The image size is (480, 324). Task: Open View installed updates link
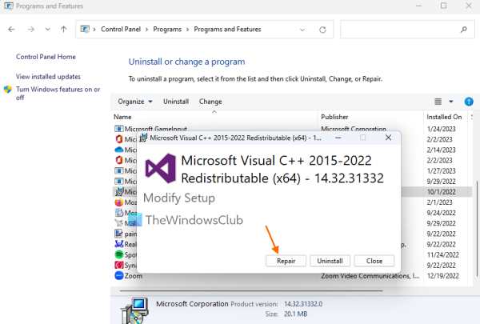[x=48, y=77]
